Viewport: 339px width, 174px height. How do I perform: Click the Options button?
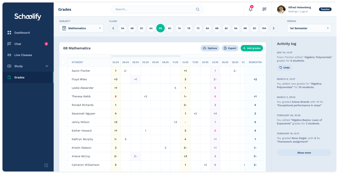tap(210, 48)
